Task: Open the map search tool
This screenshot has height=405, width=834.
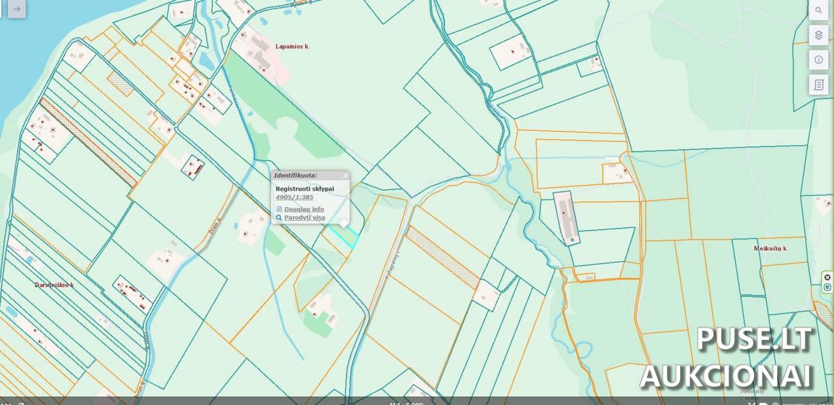Action: click(818, 10)
